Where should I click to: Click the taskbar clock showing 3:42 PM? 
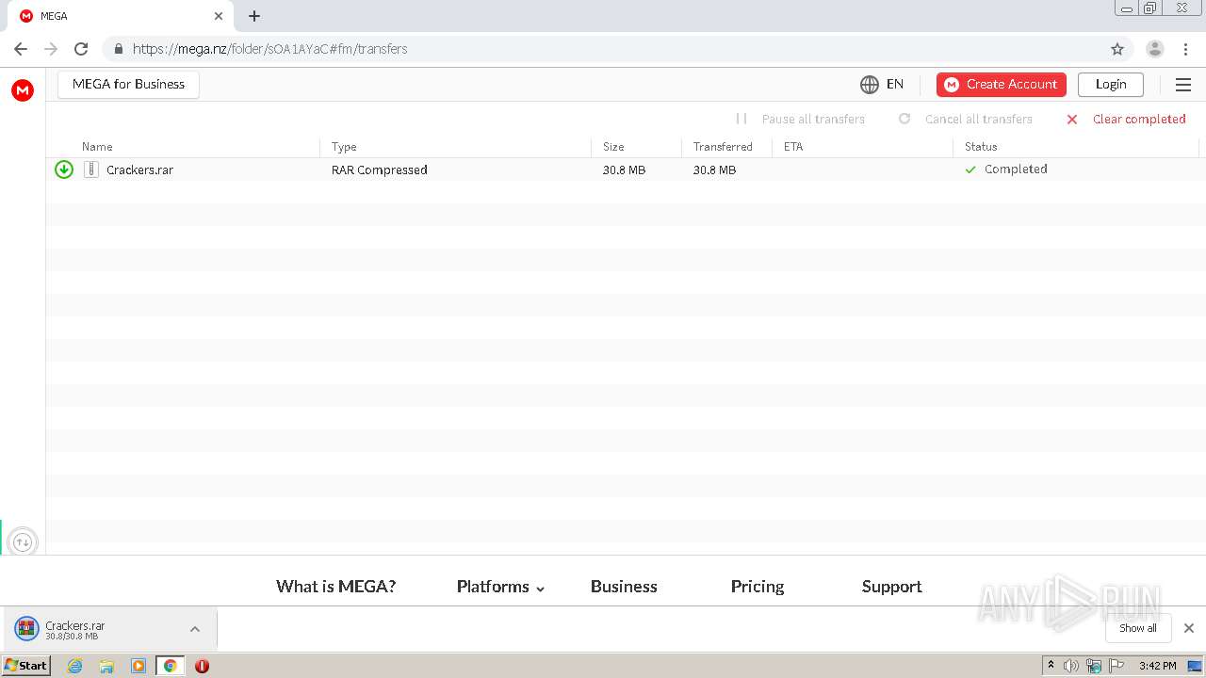pyautogui.click(x=1157, y=666)
